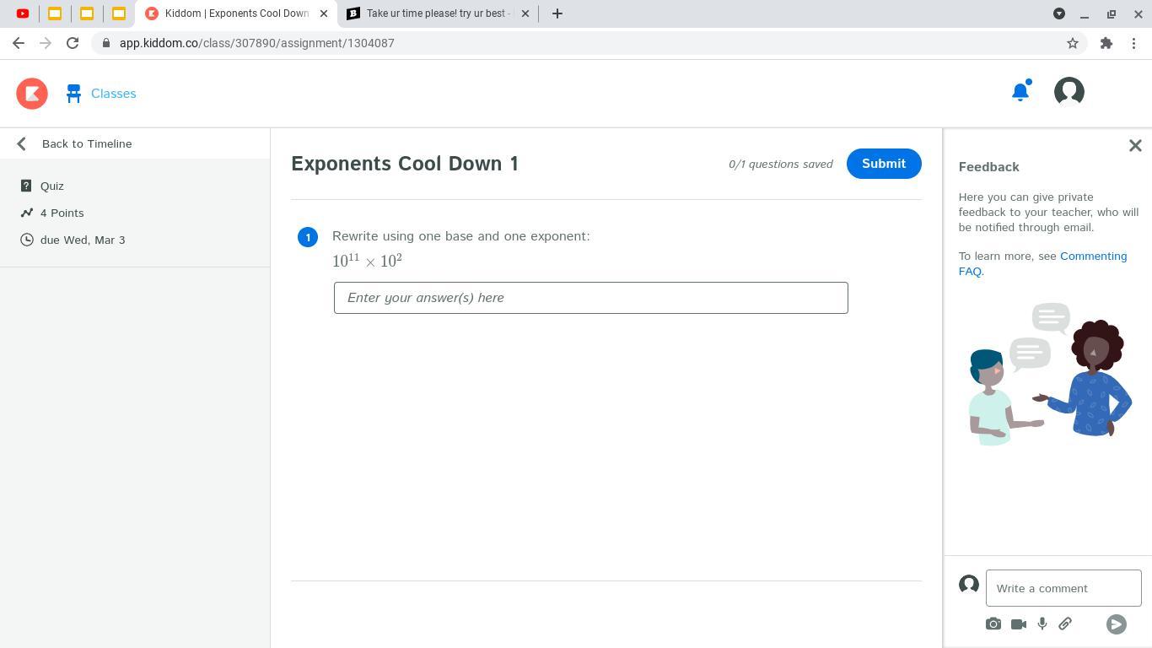Open the user profile avatar menu
Viewport: 1152px width, 648px height.
coord(1069,91)
